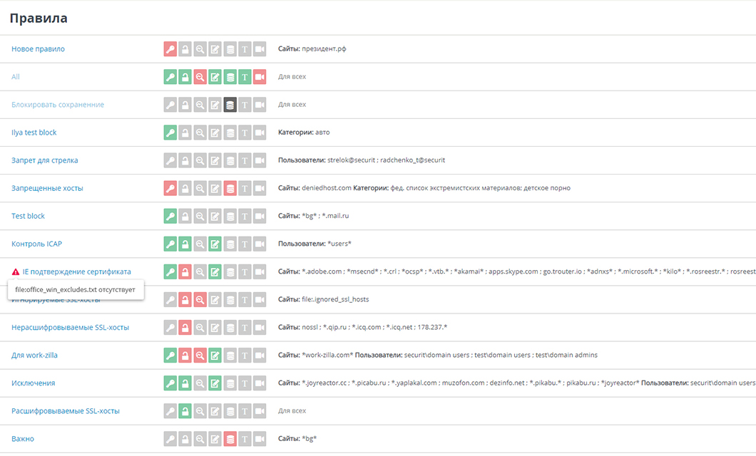
Task: Click the green key icon in Ilya test block row
Action: coord(170,133)
